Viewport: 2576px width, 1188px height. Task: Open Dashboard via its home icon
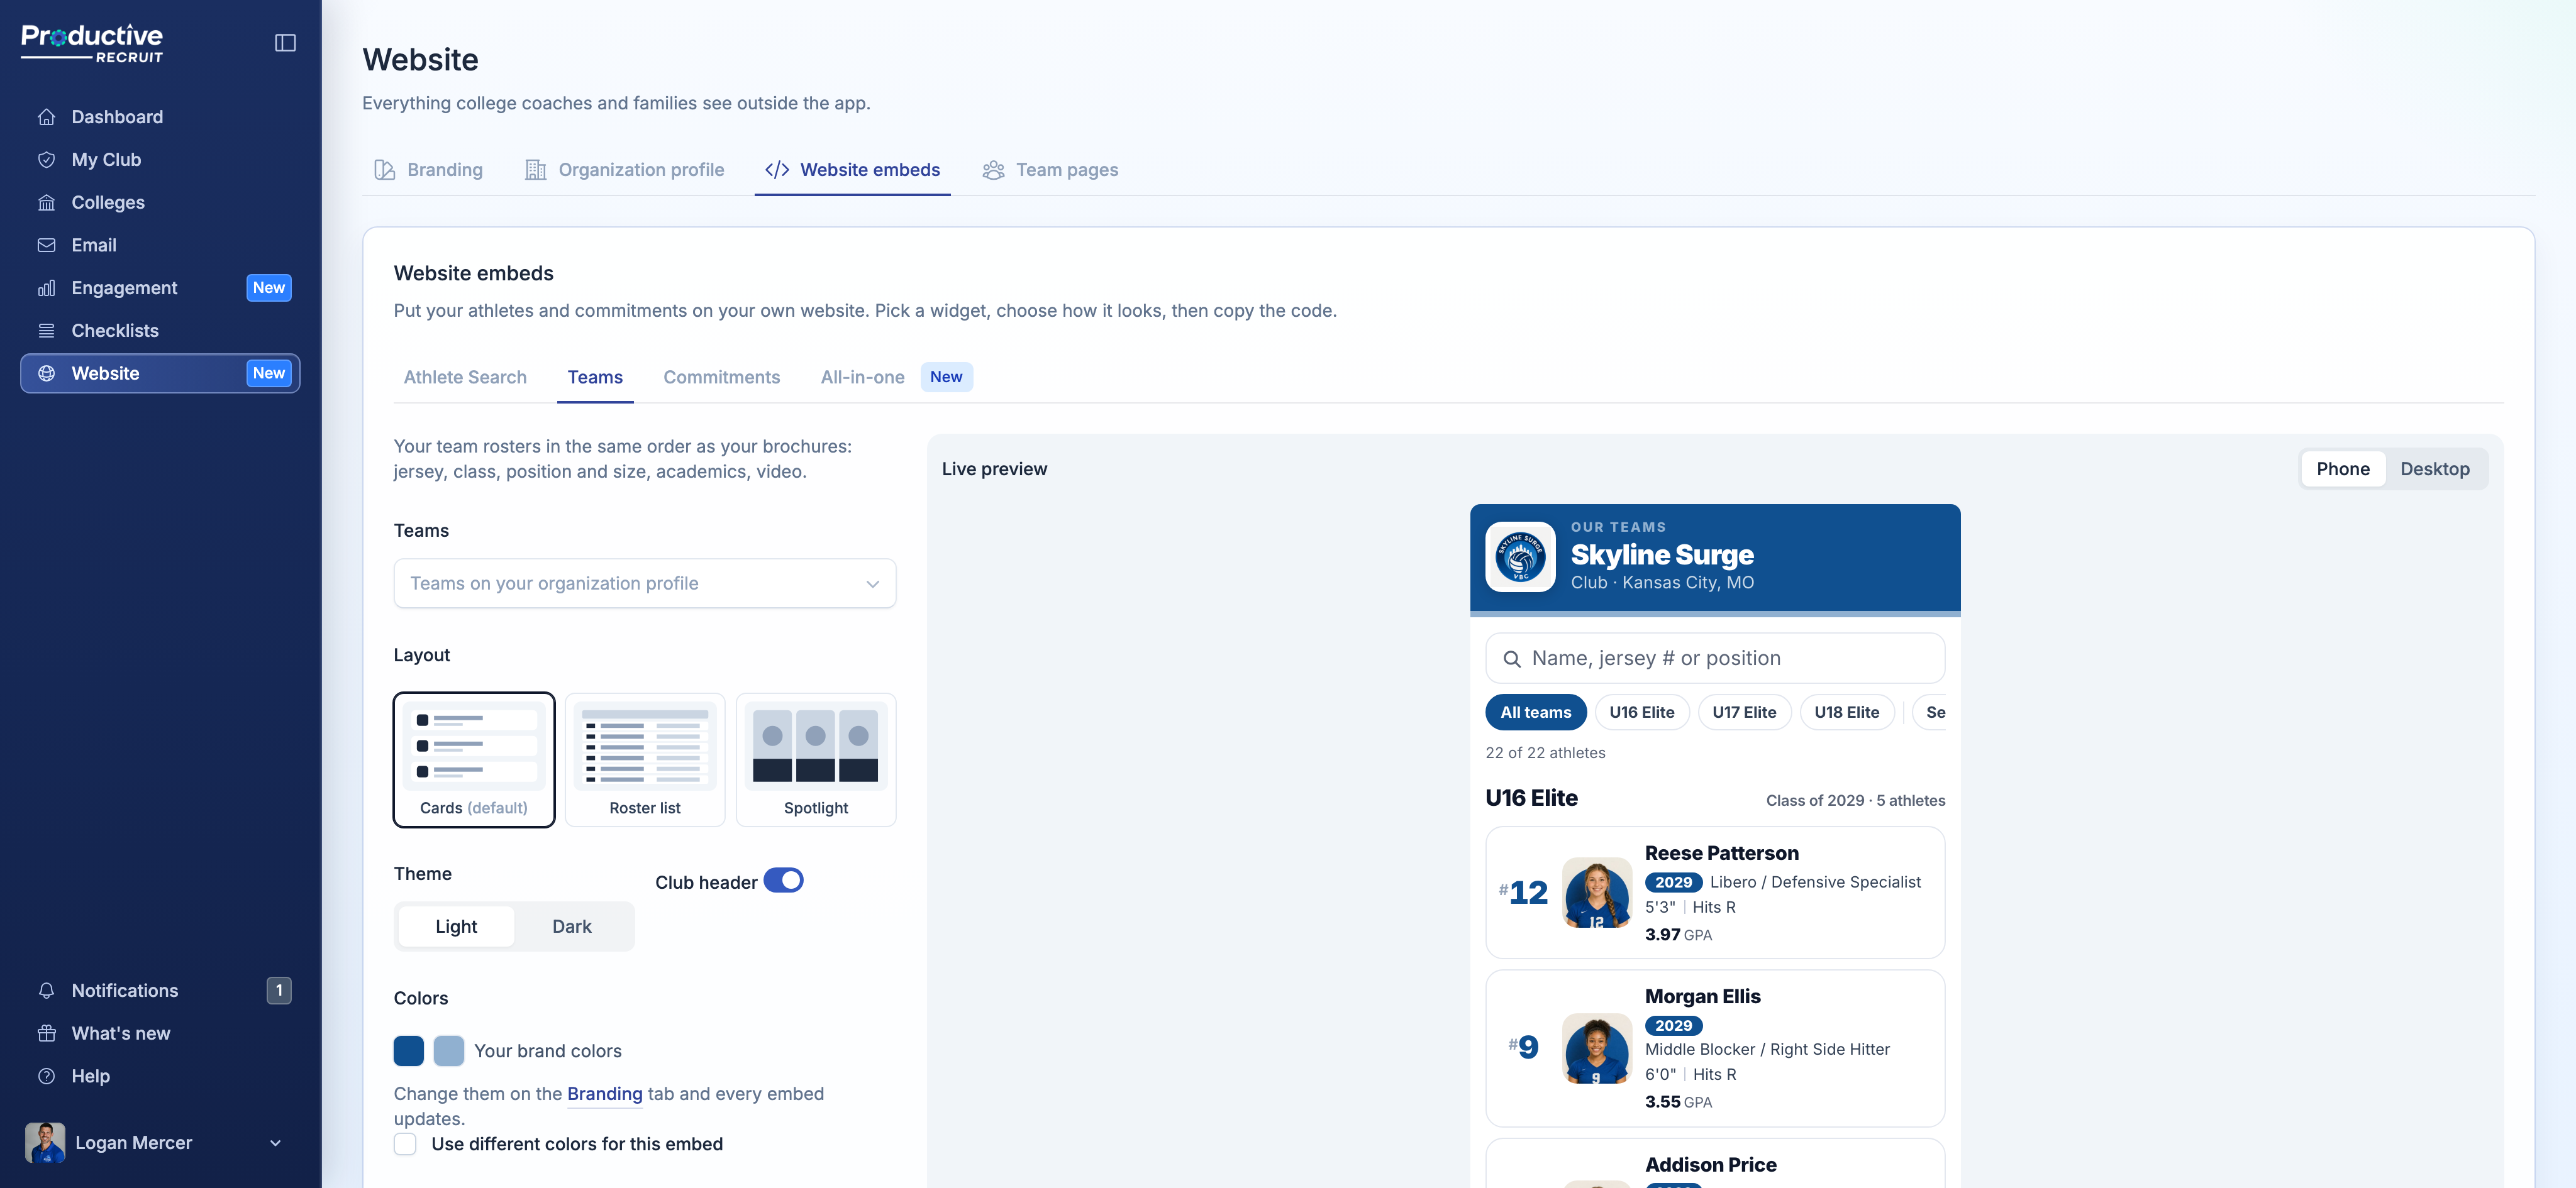pyautogui.click(x=46, y=117)
